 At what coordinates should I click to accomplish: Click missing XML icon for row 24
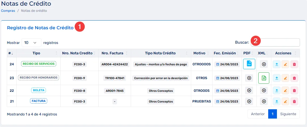coord(264,64)
